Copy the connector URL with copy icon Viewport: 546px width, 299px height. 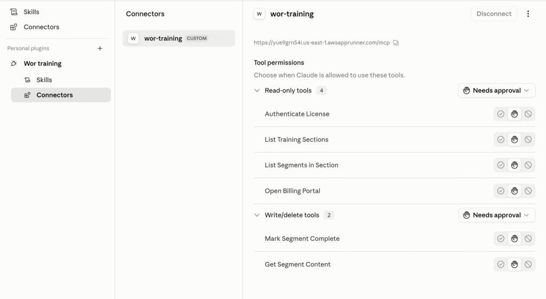[396, 43]
